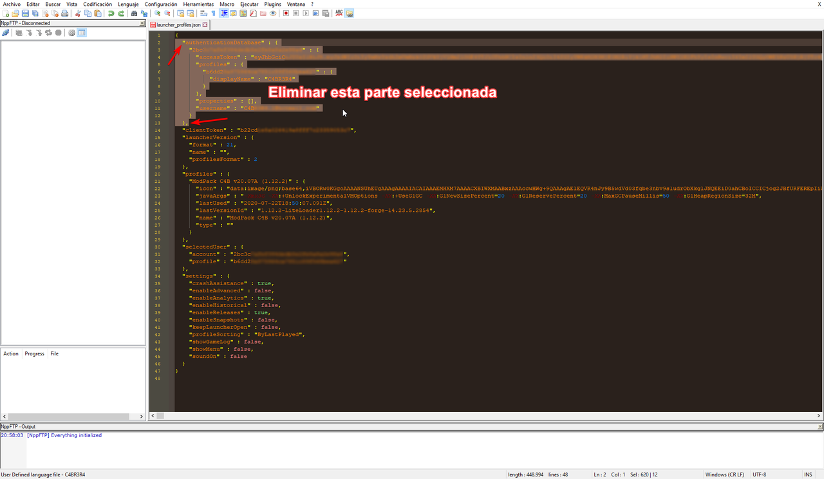Toggle synchronized horizontal scrolling icon
Image resolution: width=824 pixels, height=479 pixels.
click(x=191, y=13)
